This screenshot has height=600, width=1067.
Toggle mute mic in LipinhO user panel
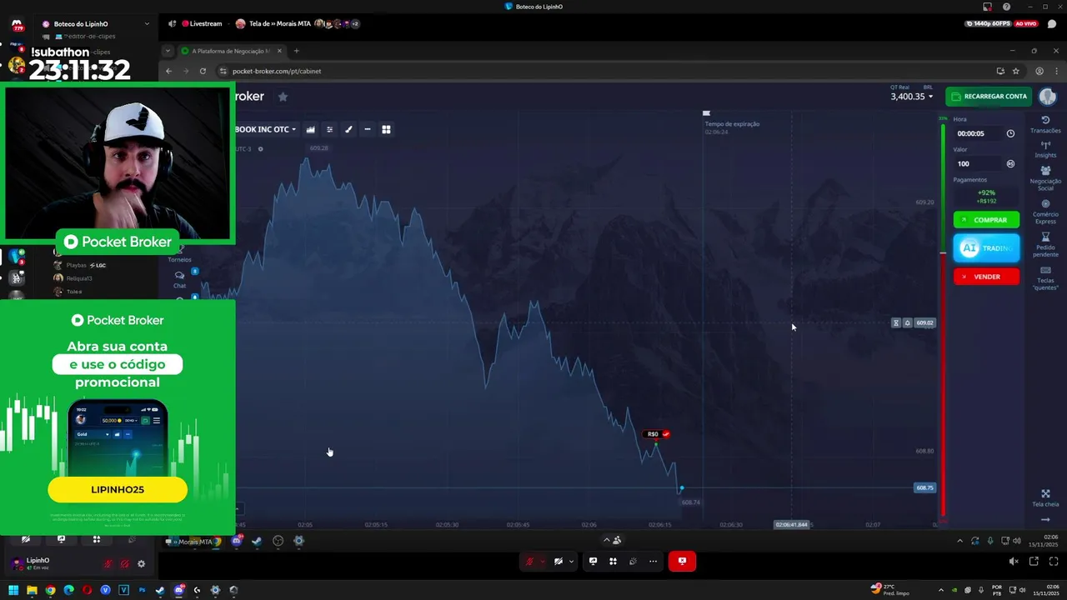(108, 564)
